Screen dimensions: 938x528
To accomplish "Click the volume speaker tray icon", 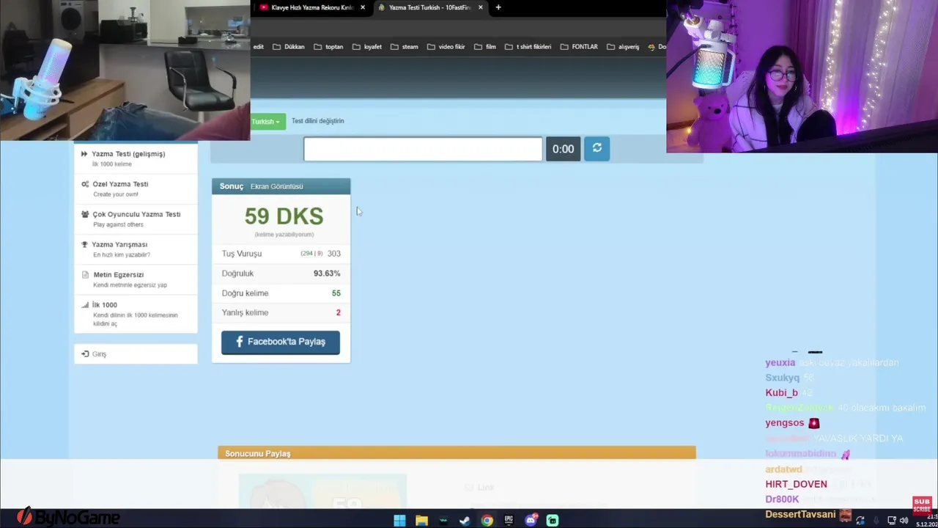I will point(904,521).
